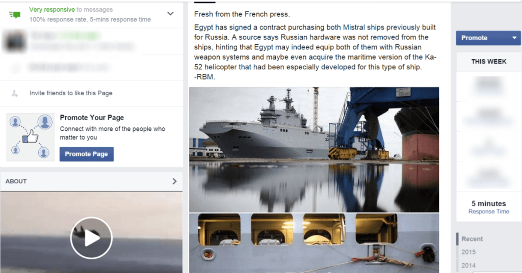Jump to 2014 in the timeline
This screenshot has width=522, height=273.
468,265
